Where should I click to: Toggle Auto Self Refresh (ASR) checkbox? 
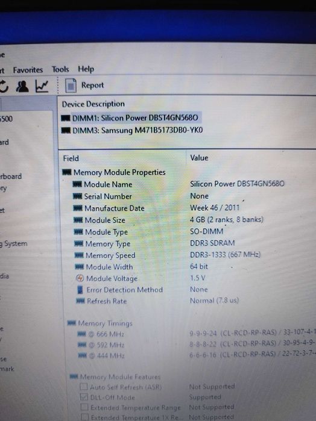84,387
